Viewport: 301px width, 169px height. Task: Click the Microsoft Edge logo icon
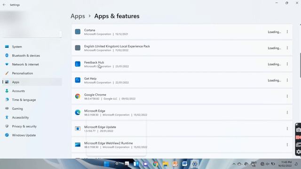pos(78,112)
